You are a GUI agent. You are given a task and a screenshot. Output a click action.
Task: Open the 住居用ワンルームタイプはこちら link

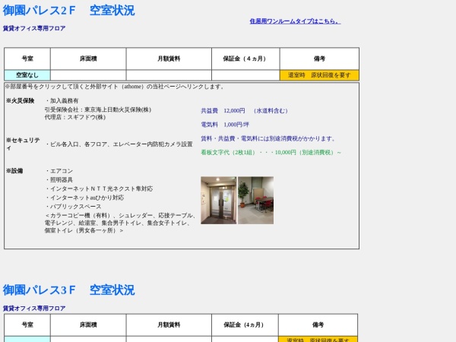coord(295,21)
